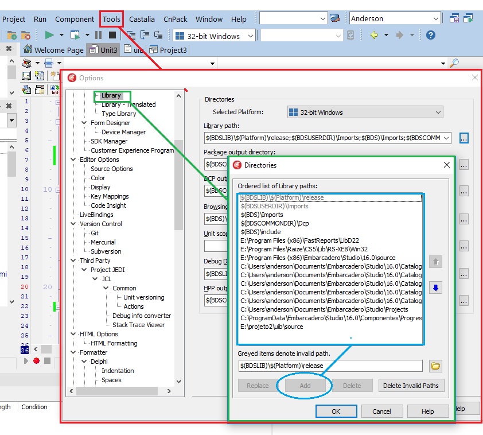Open Help via blue question mark icon
483x435 pixels.
point(431,35)
